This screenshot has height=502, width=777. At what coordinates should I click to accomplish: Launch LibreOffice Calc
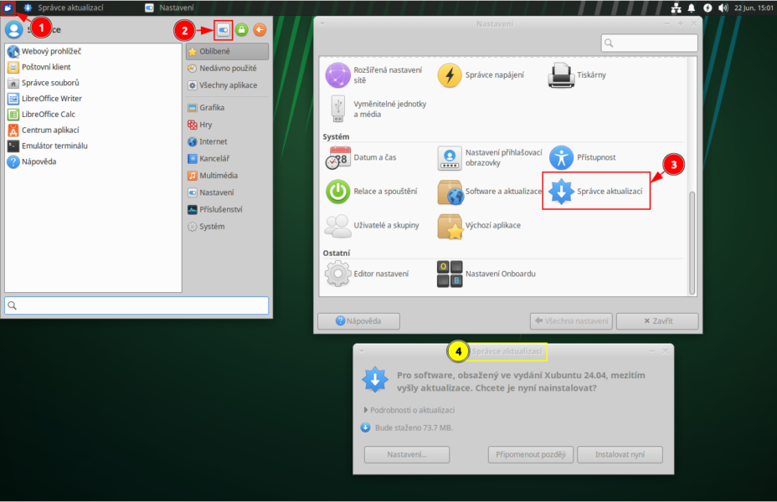point(42,115)
